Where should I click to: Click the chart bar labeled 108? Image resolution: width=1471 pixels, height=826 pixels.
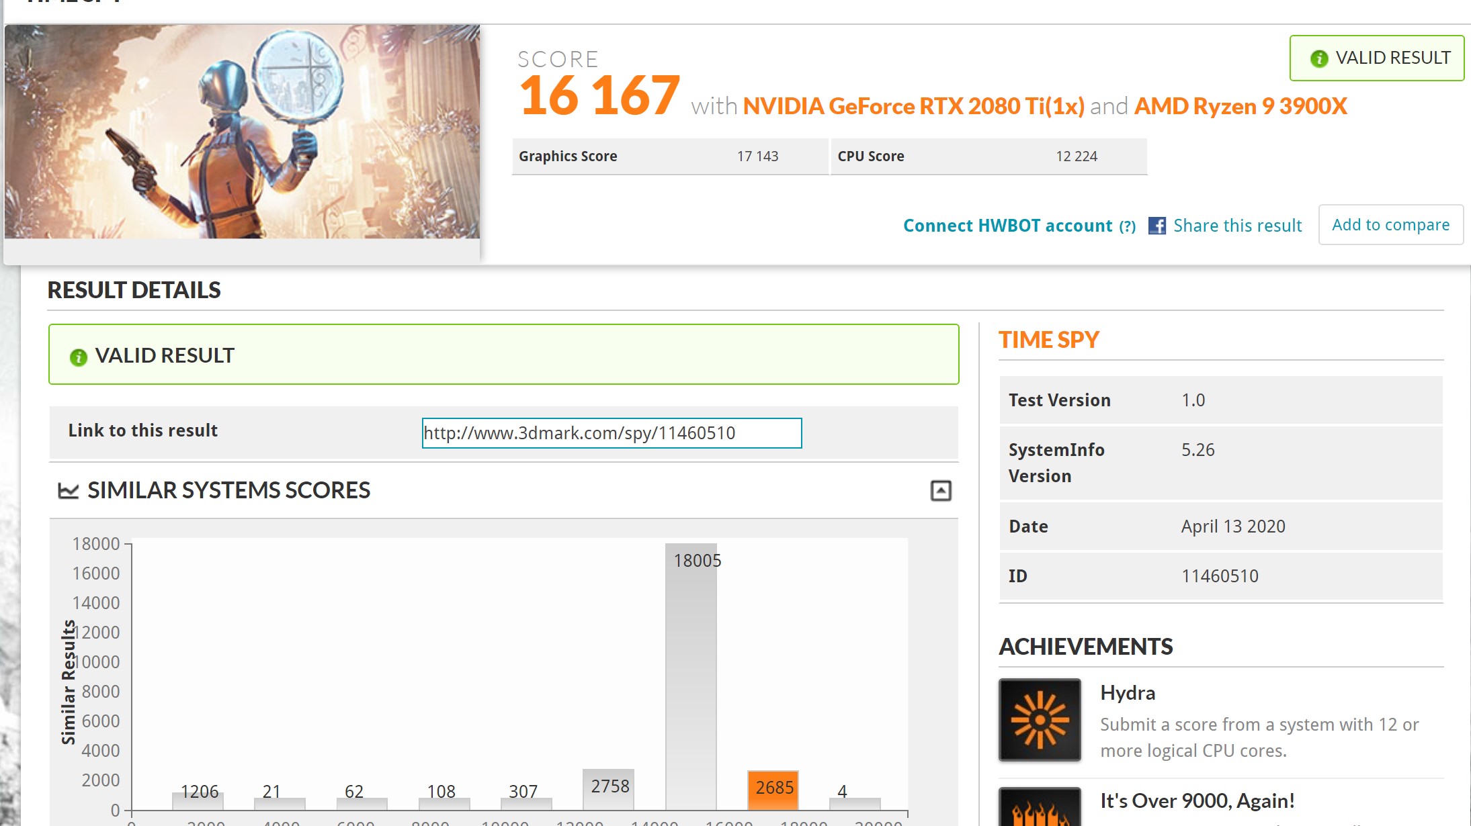pos(444,804)
